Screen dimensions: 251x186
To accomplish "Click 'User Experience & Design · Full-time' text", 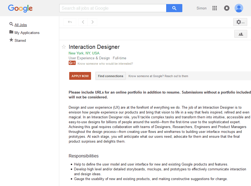I will click(x=97, y=58).
